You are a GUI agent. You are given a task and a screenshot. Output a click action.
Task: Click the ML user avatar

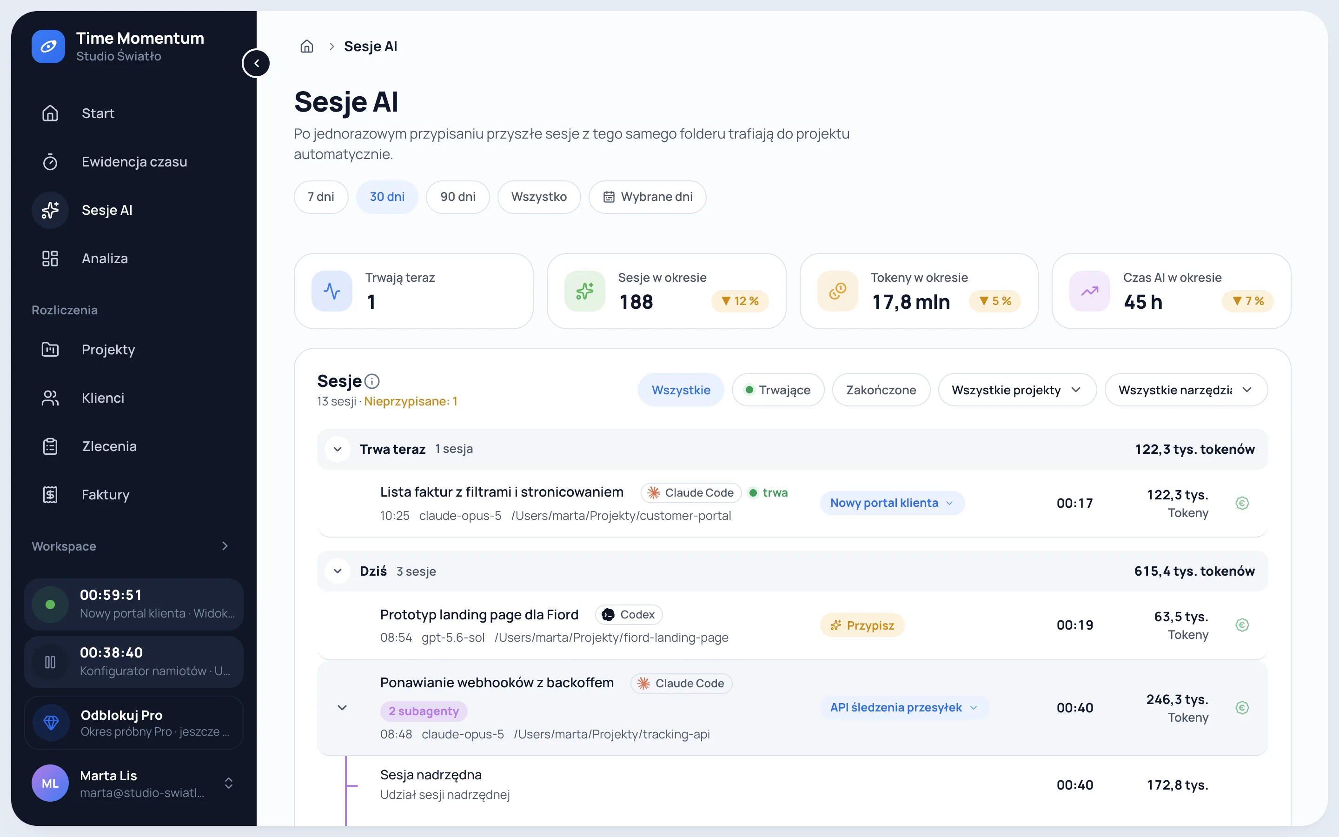(x=50, y=784)
